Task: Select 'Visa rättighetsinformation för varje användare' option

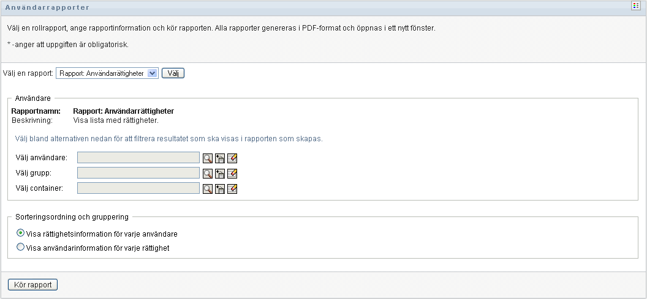Action: pos(21,233)
